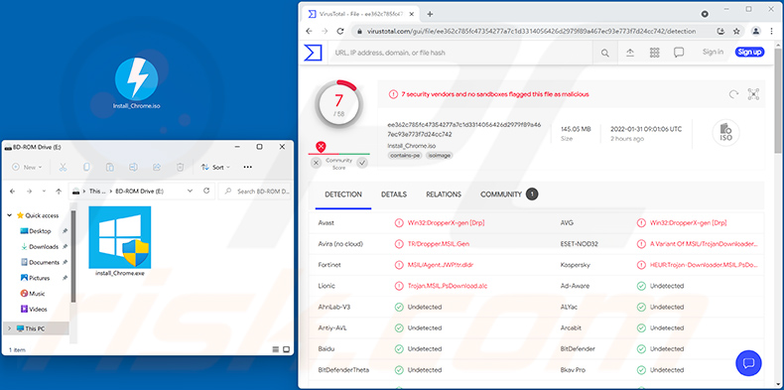The width and height of the screenshot is (784, 390).
Task: Click the VirusTotal search magnifier icon
Action: coord(605,53)
